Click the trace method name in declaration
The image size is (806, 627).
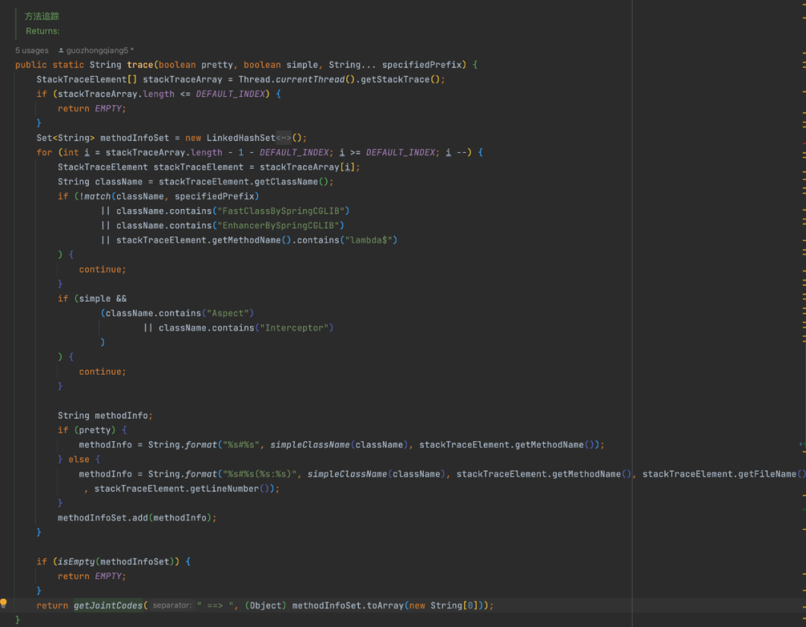[140, 65]
